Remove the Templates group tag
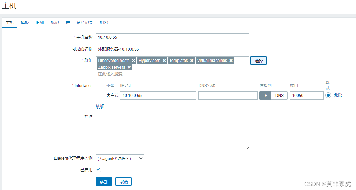The image size is (356, 190). (192, 61)
